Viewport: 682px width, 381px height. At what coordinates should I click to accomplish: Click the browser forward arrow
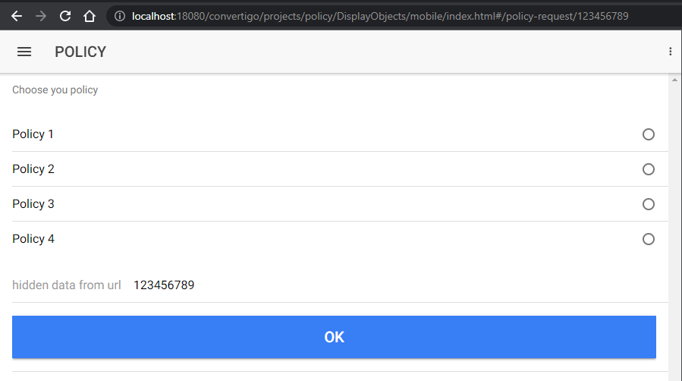click(x=41, y=16)
